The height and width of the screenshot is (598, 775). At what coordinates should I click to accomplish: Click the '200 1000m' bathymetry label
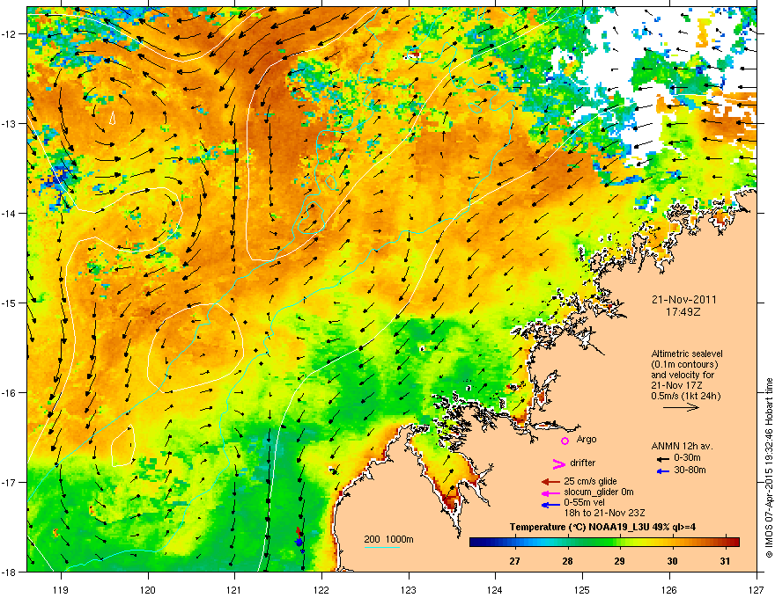click(x=388, y=539)
